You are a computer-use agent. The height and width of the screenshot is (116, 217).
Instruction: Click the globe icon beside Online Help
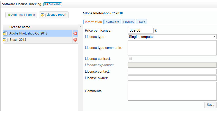click(46, 4)
